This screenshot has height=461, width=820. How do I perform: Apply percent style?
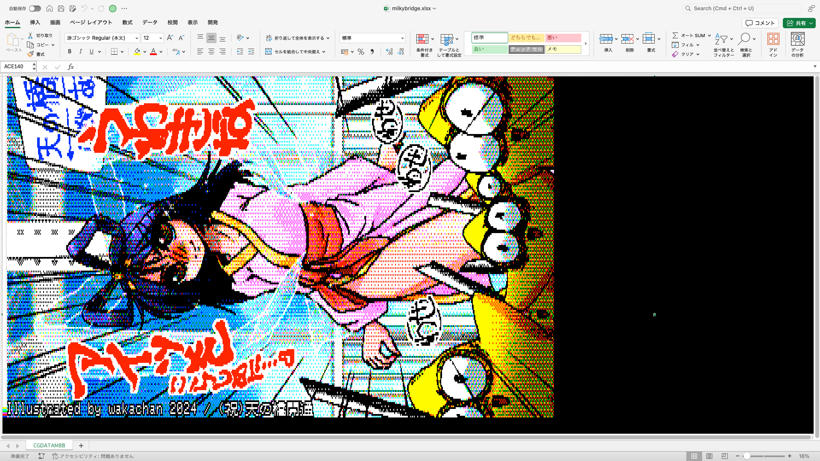pos(361,52)
